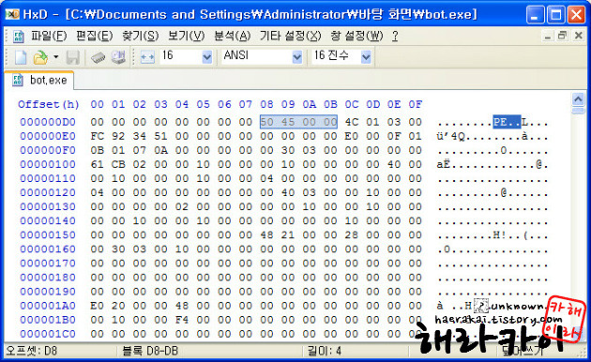This screenshot has height=362, width=591.
Task: Click highlighted PE.. in text column
Action: pos(507,123)
